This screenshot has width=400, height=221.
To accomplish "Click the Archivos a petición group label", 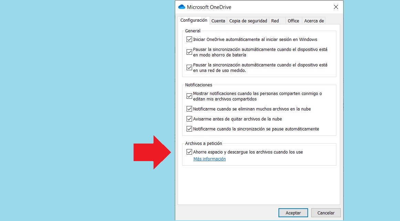I will (x=203, y=144).
